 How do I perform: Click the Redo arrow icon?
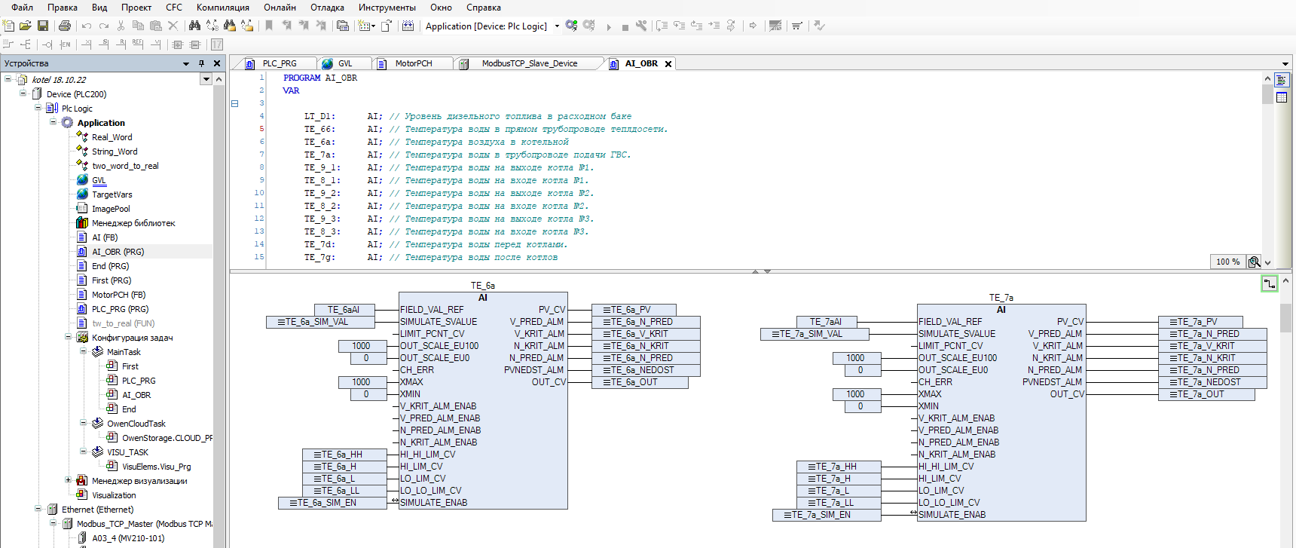(x=104, y=26)
